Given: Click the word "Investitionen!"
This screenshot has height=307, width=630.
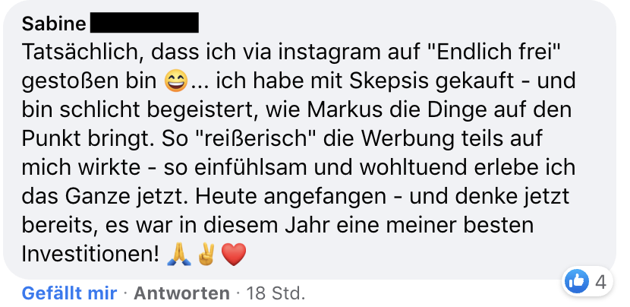Looking at the screenshot, I should click(90, 255).
